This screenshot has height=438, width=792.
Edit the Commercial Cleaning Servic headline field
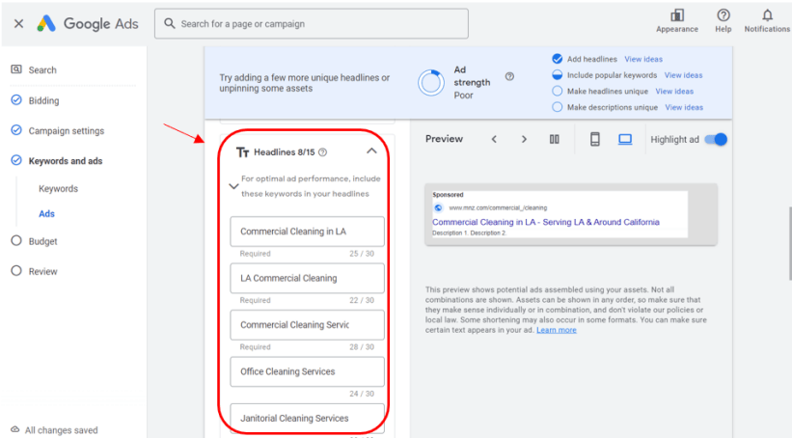click(307, 325)
